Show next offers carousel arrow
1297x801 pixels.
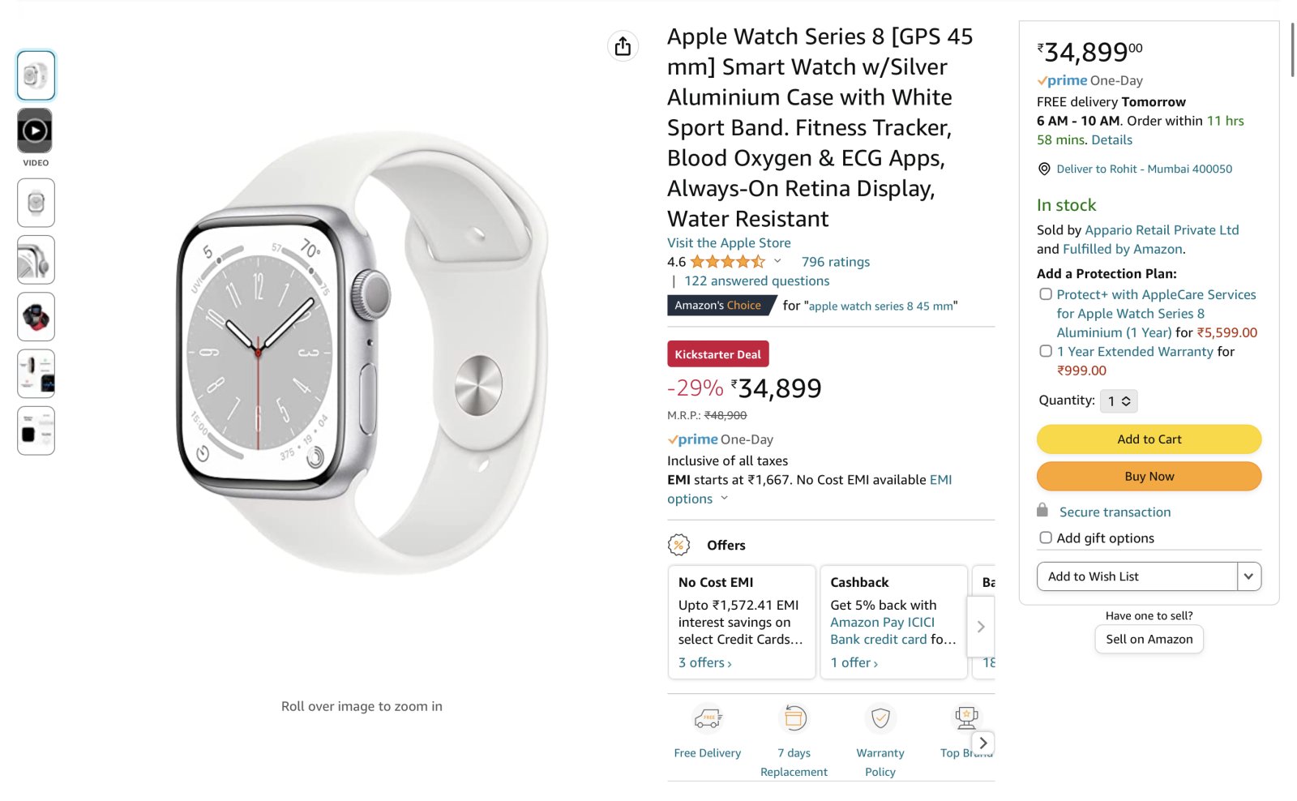pyautogui.click(x=981, y=627)
